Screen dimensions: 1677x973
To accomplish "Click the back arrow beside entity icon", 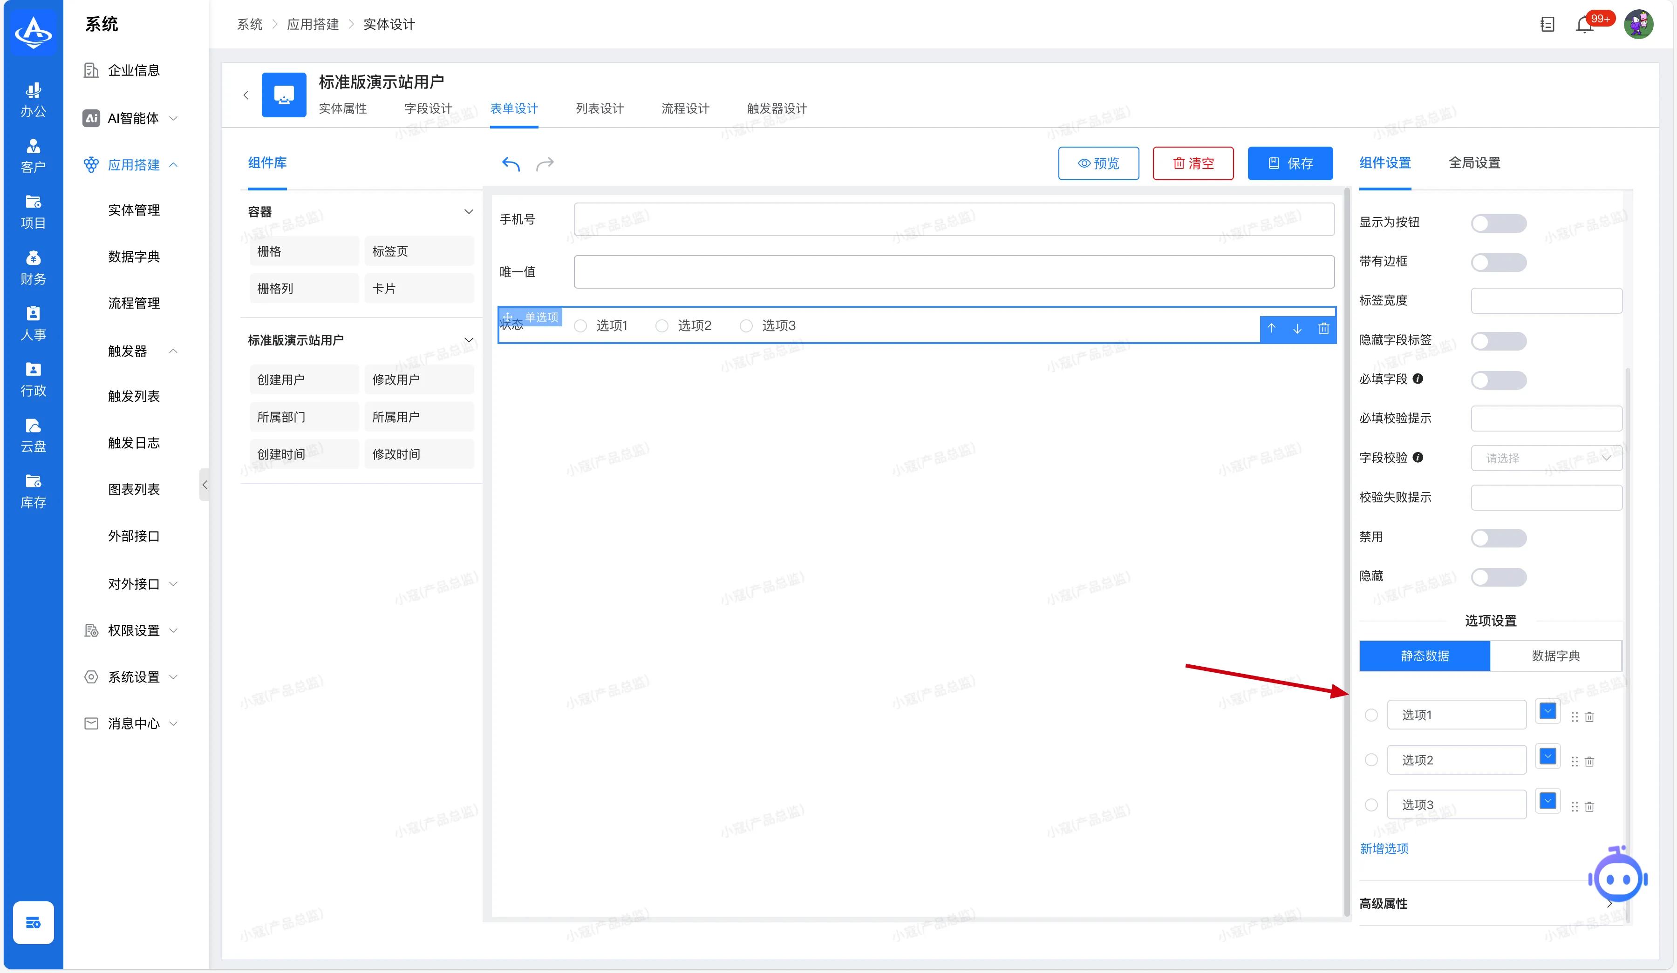I will (x=246, y=95).
